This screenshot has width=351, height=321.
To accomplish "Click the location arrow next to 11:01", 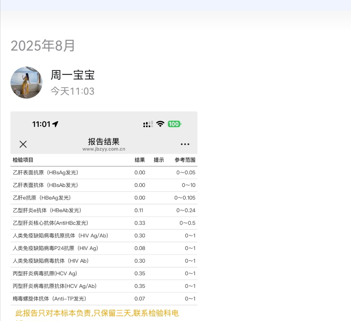I will coord(55,124).
